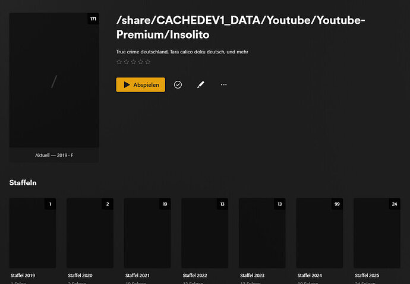This screenshot has height=284, width=410.
Task: Rate the show with the first star
Action: click(x=119, y=62)
